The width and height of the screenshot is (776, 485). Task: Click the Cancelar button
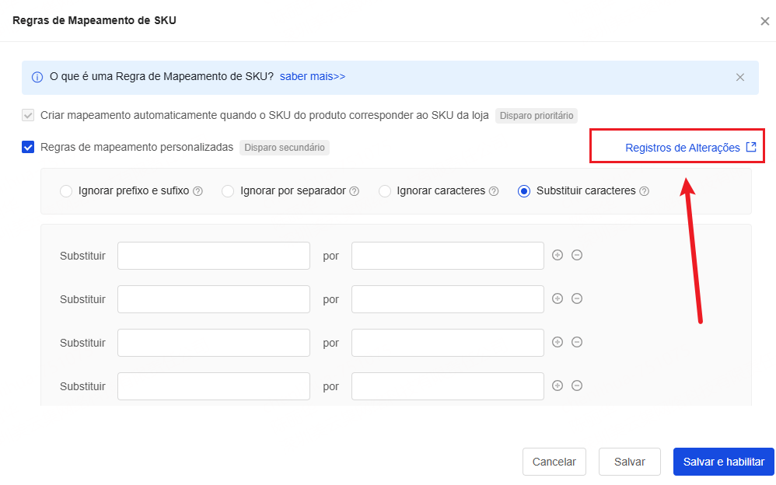[x=554, y=462]
